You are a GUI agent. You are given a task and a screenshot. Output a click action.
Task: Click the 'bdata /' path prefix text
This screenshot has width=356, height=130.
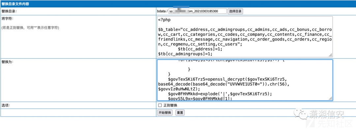point(162,11)
